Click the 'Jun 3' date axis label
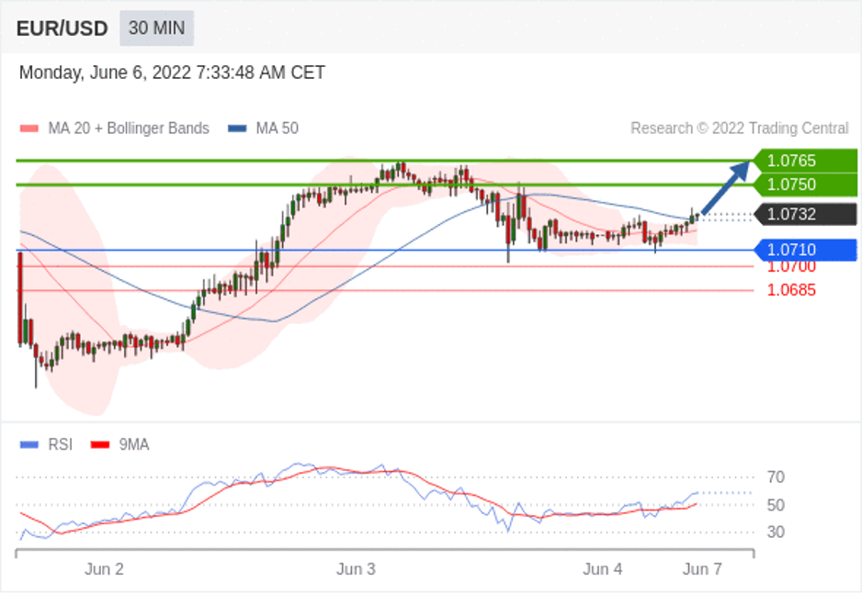Viewport: 862px width, 594px height. pyautogui.click(x=356, y=569)
